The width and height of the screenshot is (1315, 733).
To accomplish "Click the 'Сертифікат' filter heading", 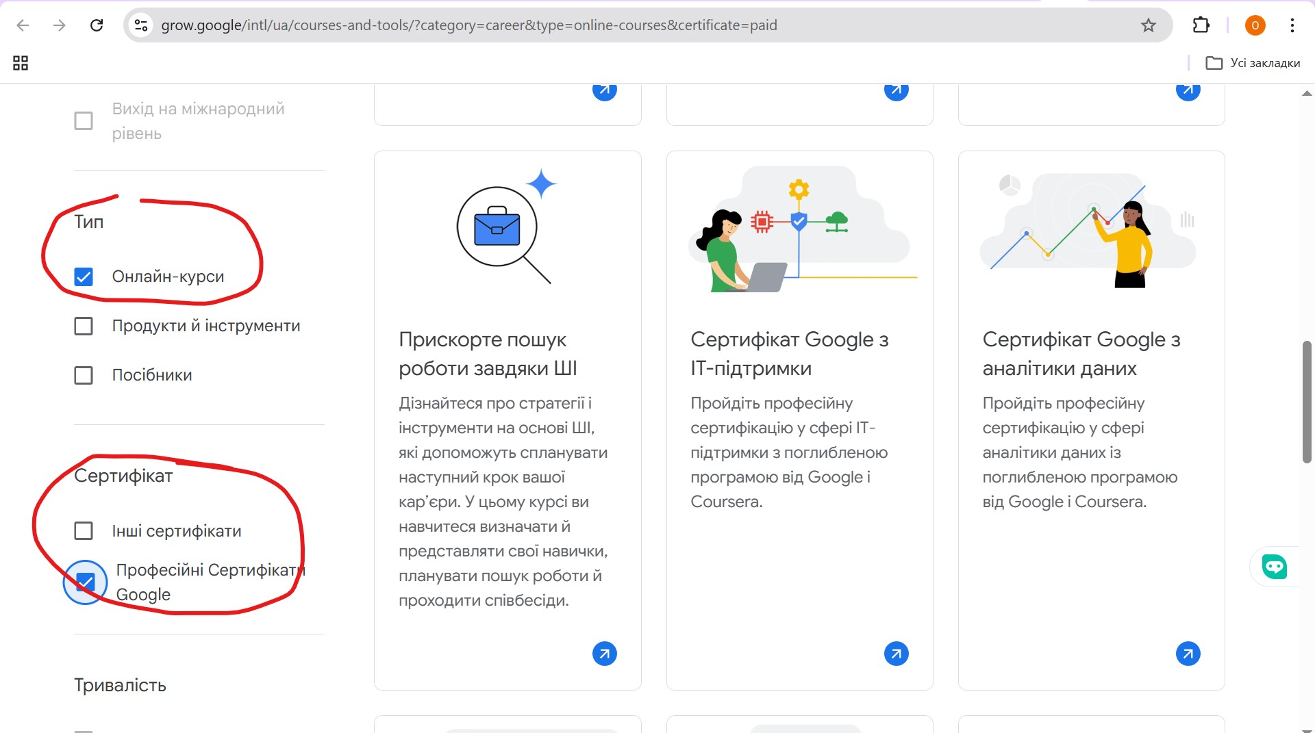I will pyautogui.click(x=123, y=476).
